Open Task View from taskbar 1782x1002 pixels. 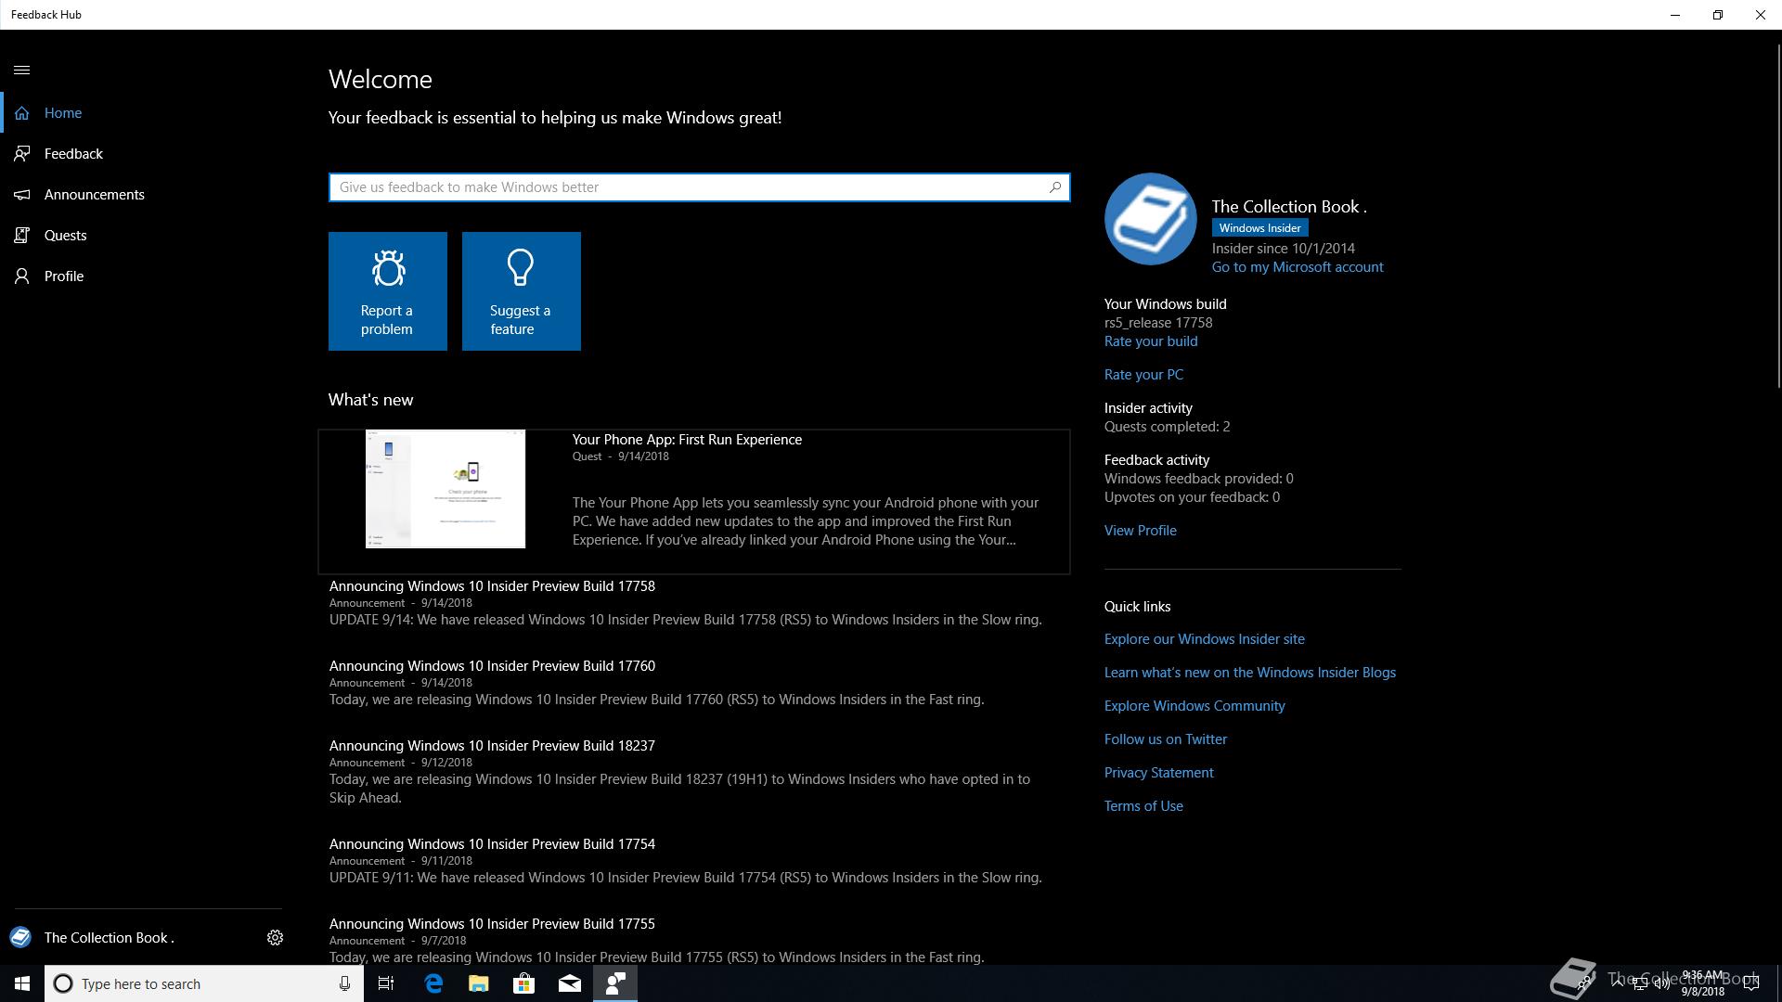tap(386, 983)
